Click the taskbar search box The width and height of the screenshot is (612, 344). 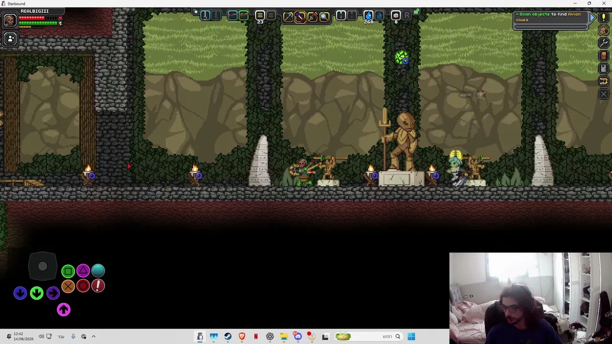369,337
